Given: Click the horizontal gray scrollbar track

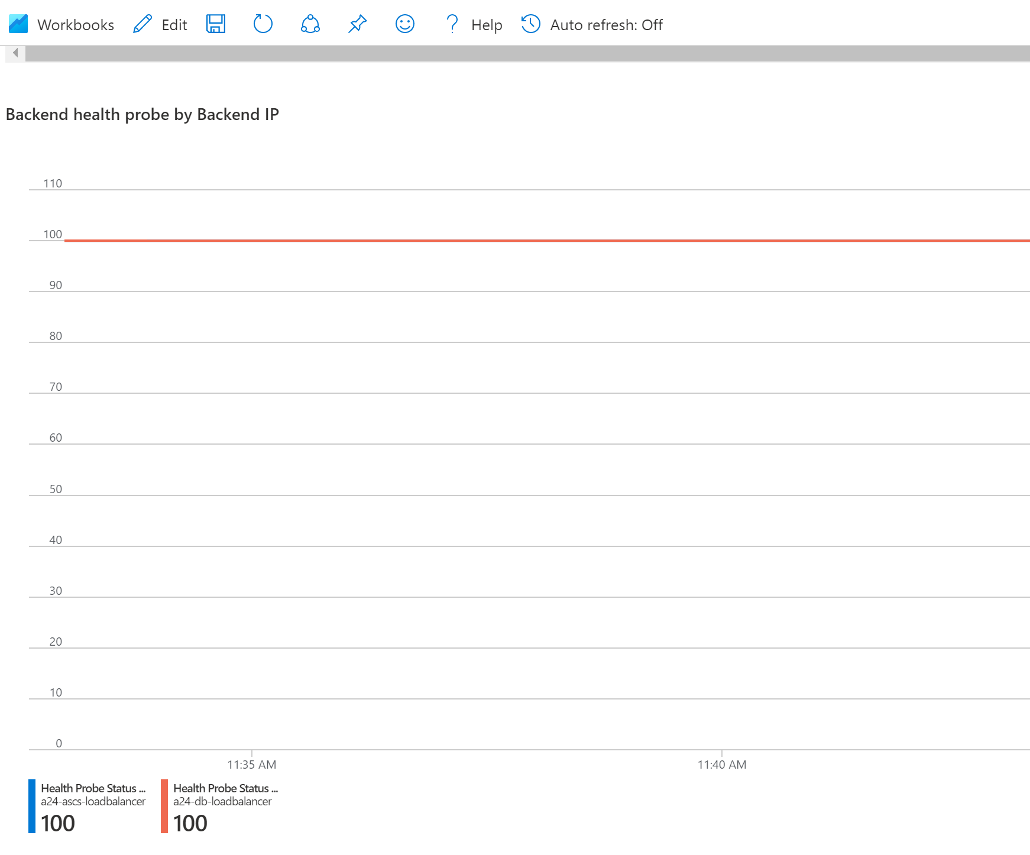Looking at the screenshot, I should pos(527,54).
